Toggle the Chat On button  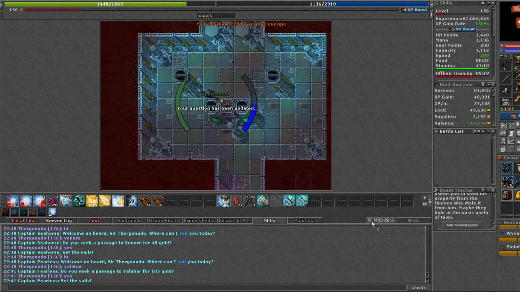click(x=419, y=288)
